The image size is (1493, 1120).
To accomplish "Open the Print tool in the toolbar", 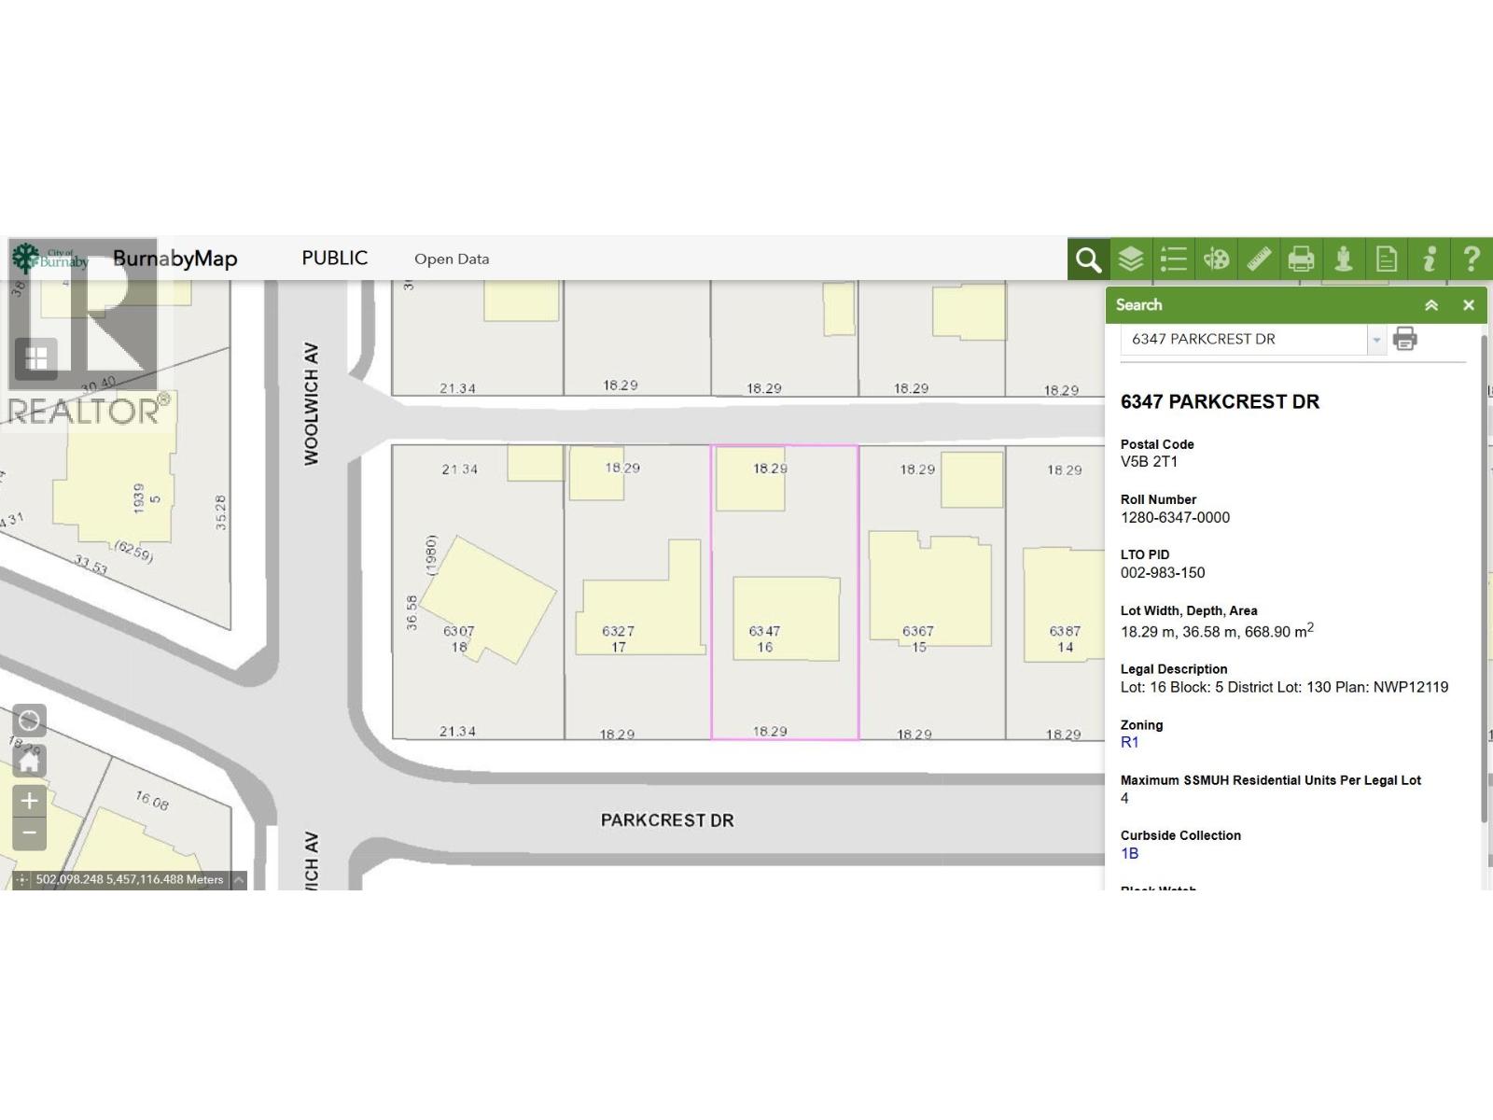I will pos(1302,259).
